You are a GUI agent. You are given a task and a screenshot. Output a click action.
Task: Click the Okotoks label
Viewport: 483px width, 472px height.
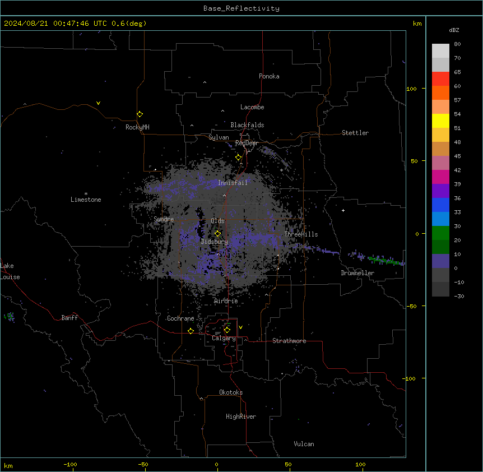pos(231,392)
